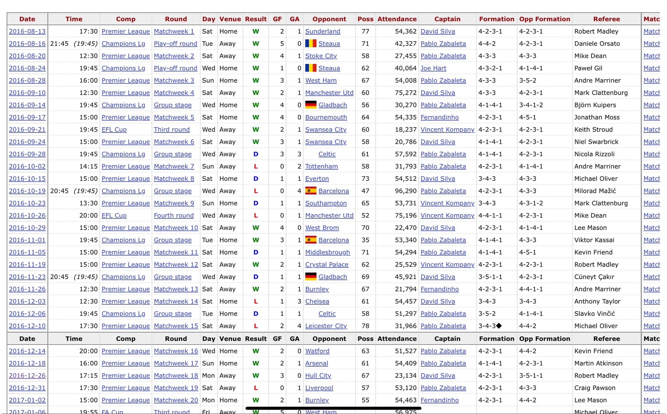This screenshot has width=667, height=414.
Task: Click Germany flag beside Gladbach in 2016-09-14 row
Action: coord(311,105)
